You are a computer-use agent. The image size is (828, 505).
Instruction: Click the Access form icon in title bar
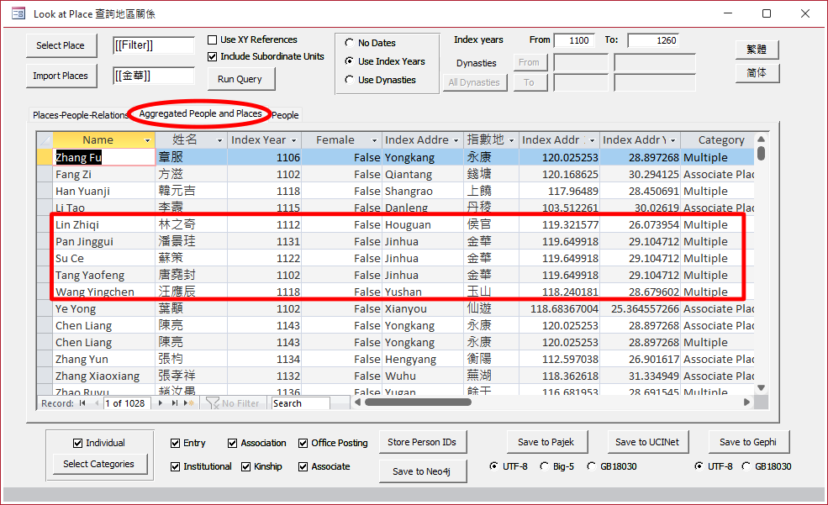click(18, 13)
